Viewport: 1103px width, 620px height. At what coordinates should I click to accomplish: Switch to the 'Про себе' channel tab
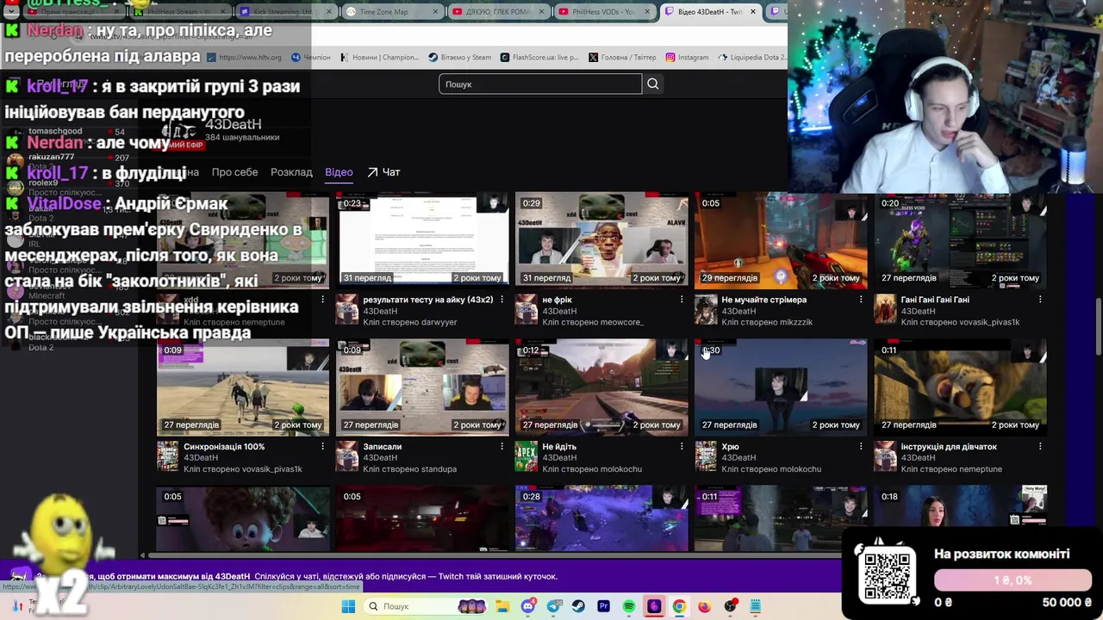click(234, 172)
